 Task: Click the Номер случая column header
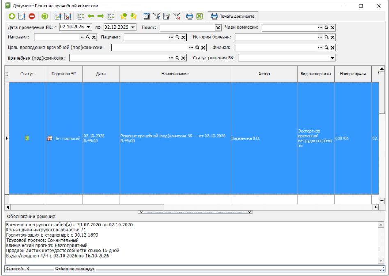pos(353,74)
